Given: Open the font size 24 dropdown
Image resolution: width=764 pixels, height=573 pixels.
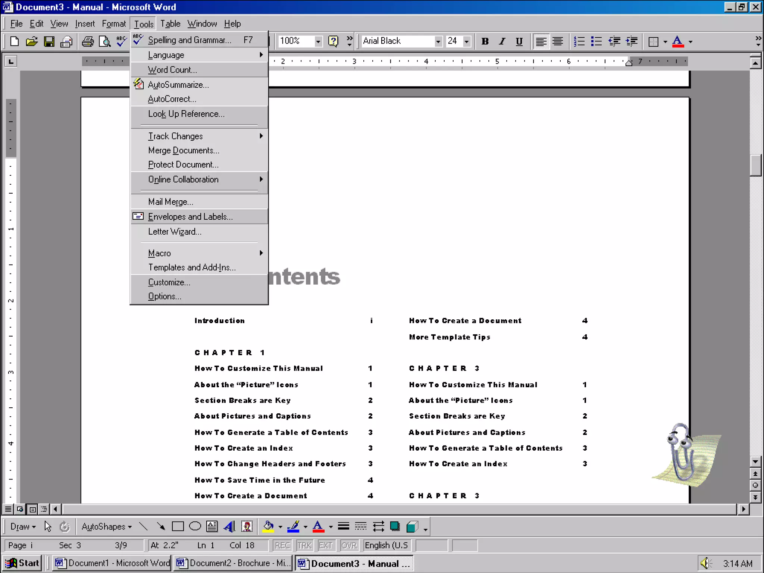Looking at the screenshot, I should click(x=466, y=41).
